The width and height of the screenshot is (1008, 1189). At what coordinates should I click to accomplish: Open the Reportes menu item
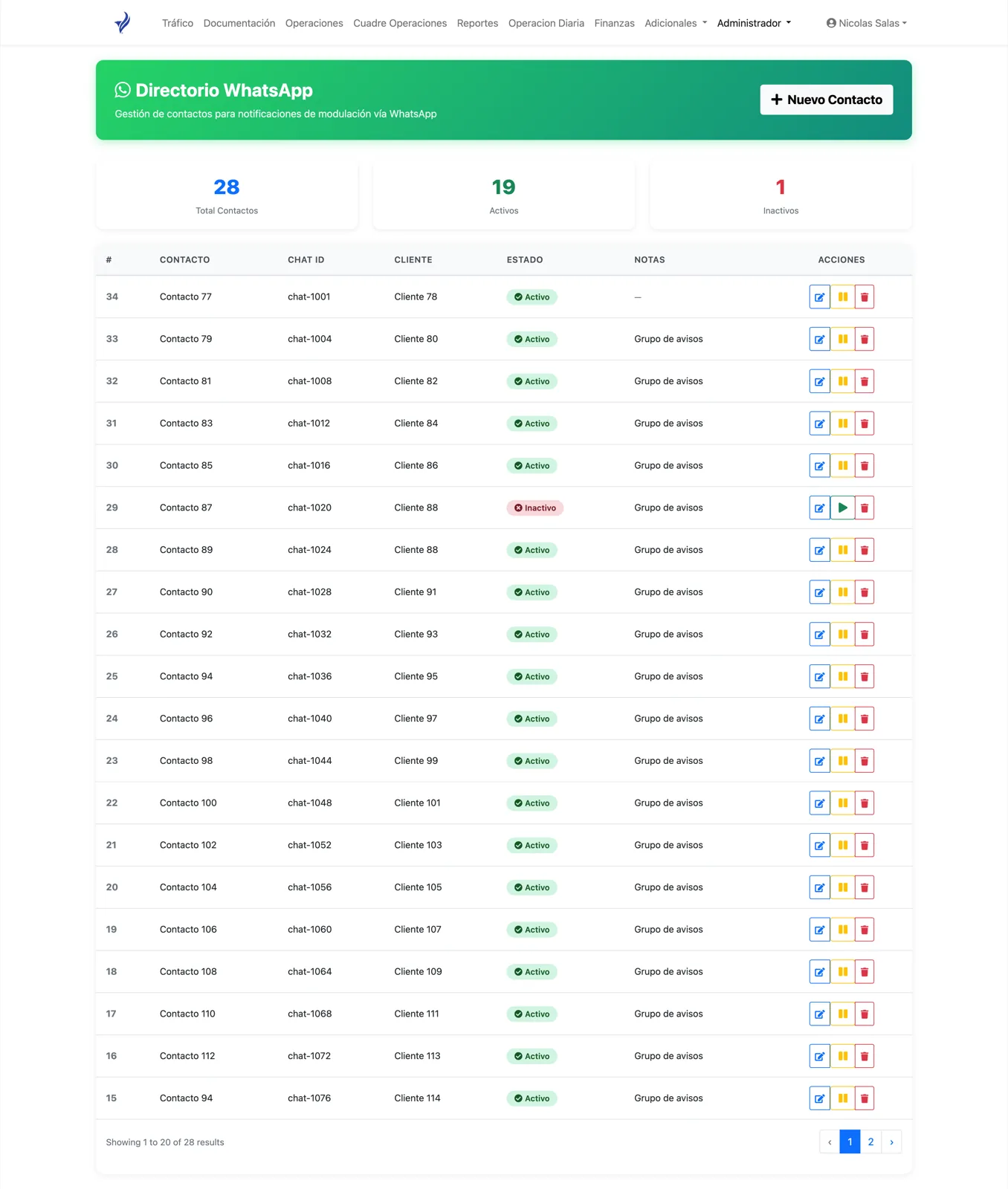[477, 23]
